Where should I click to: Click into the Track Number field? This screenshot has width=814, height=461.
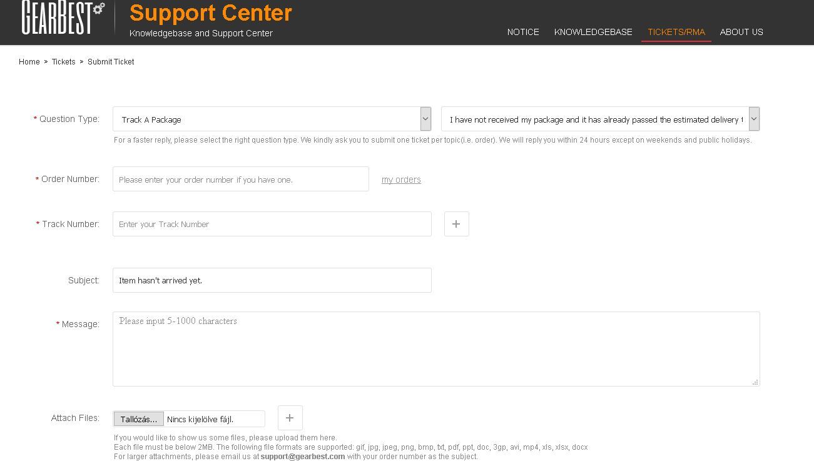click(x=272, y=224)
